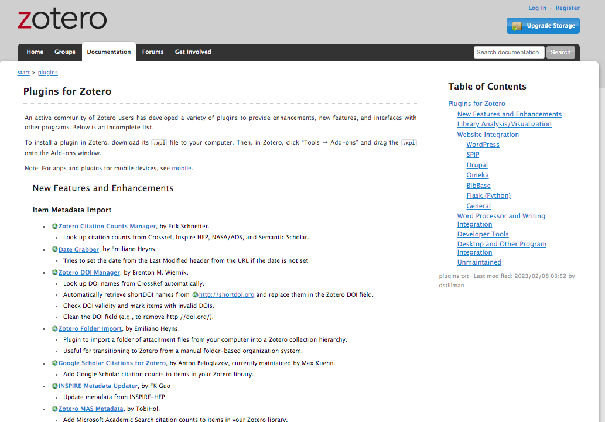This screenshot has width=605, height=422.
Task: Click the Search button
Action: coord(560,53)
